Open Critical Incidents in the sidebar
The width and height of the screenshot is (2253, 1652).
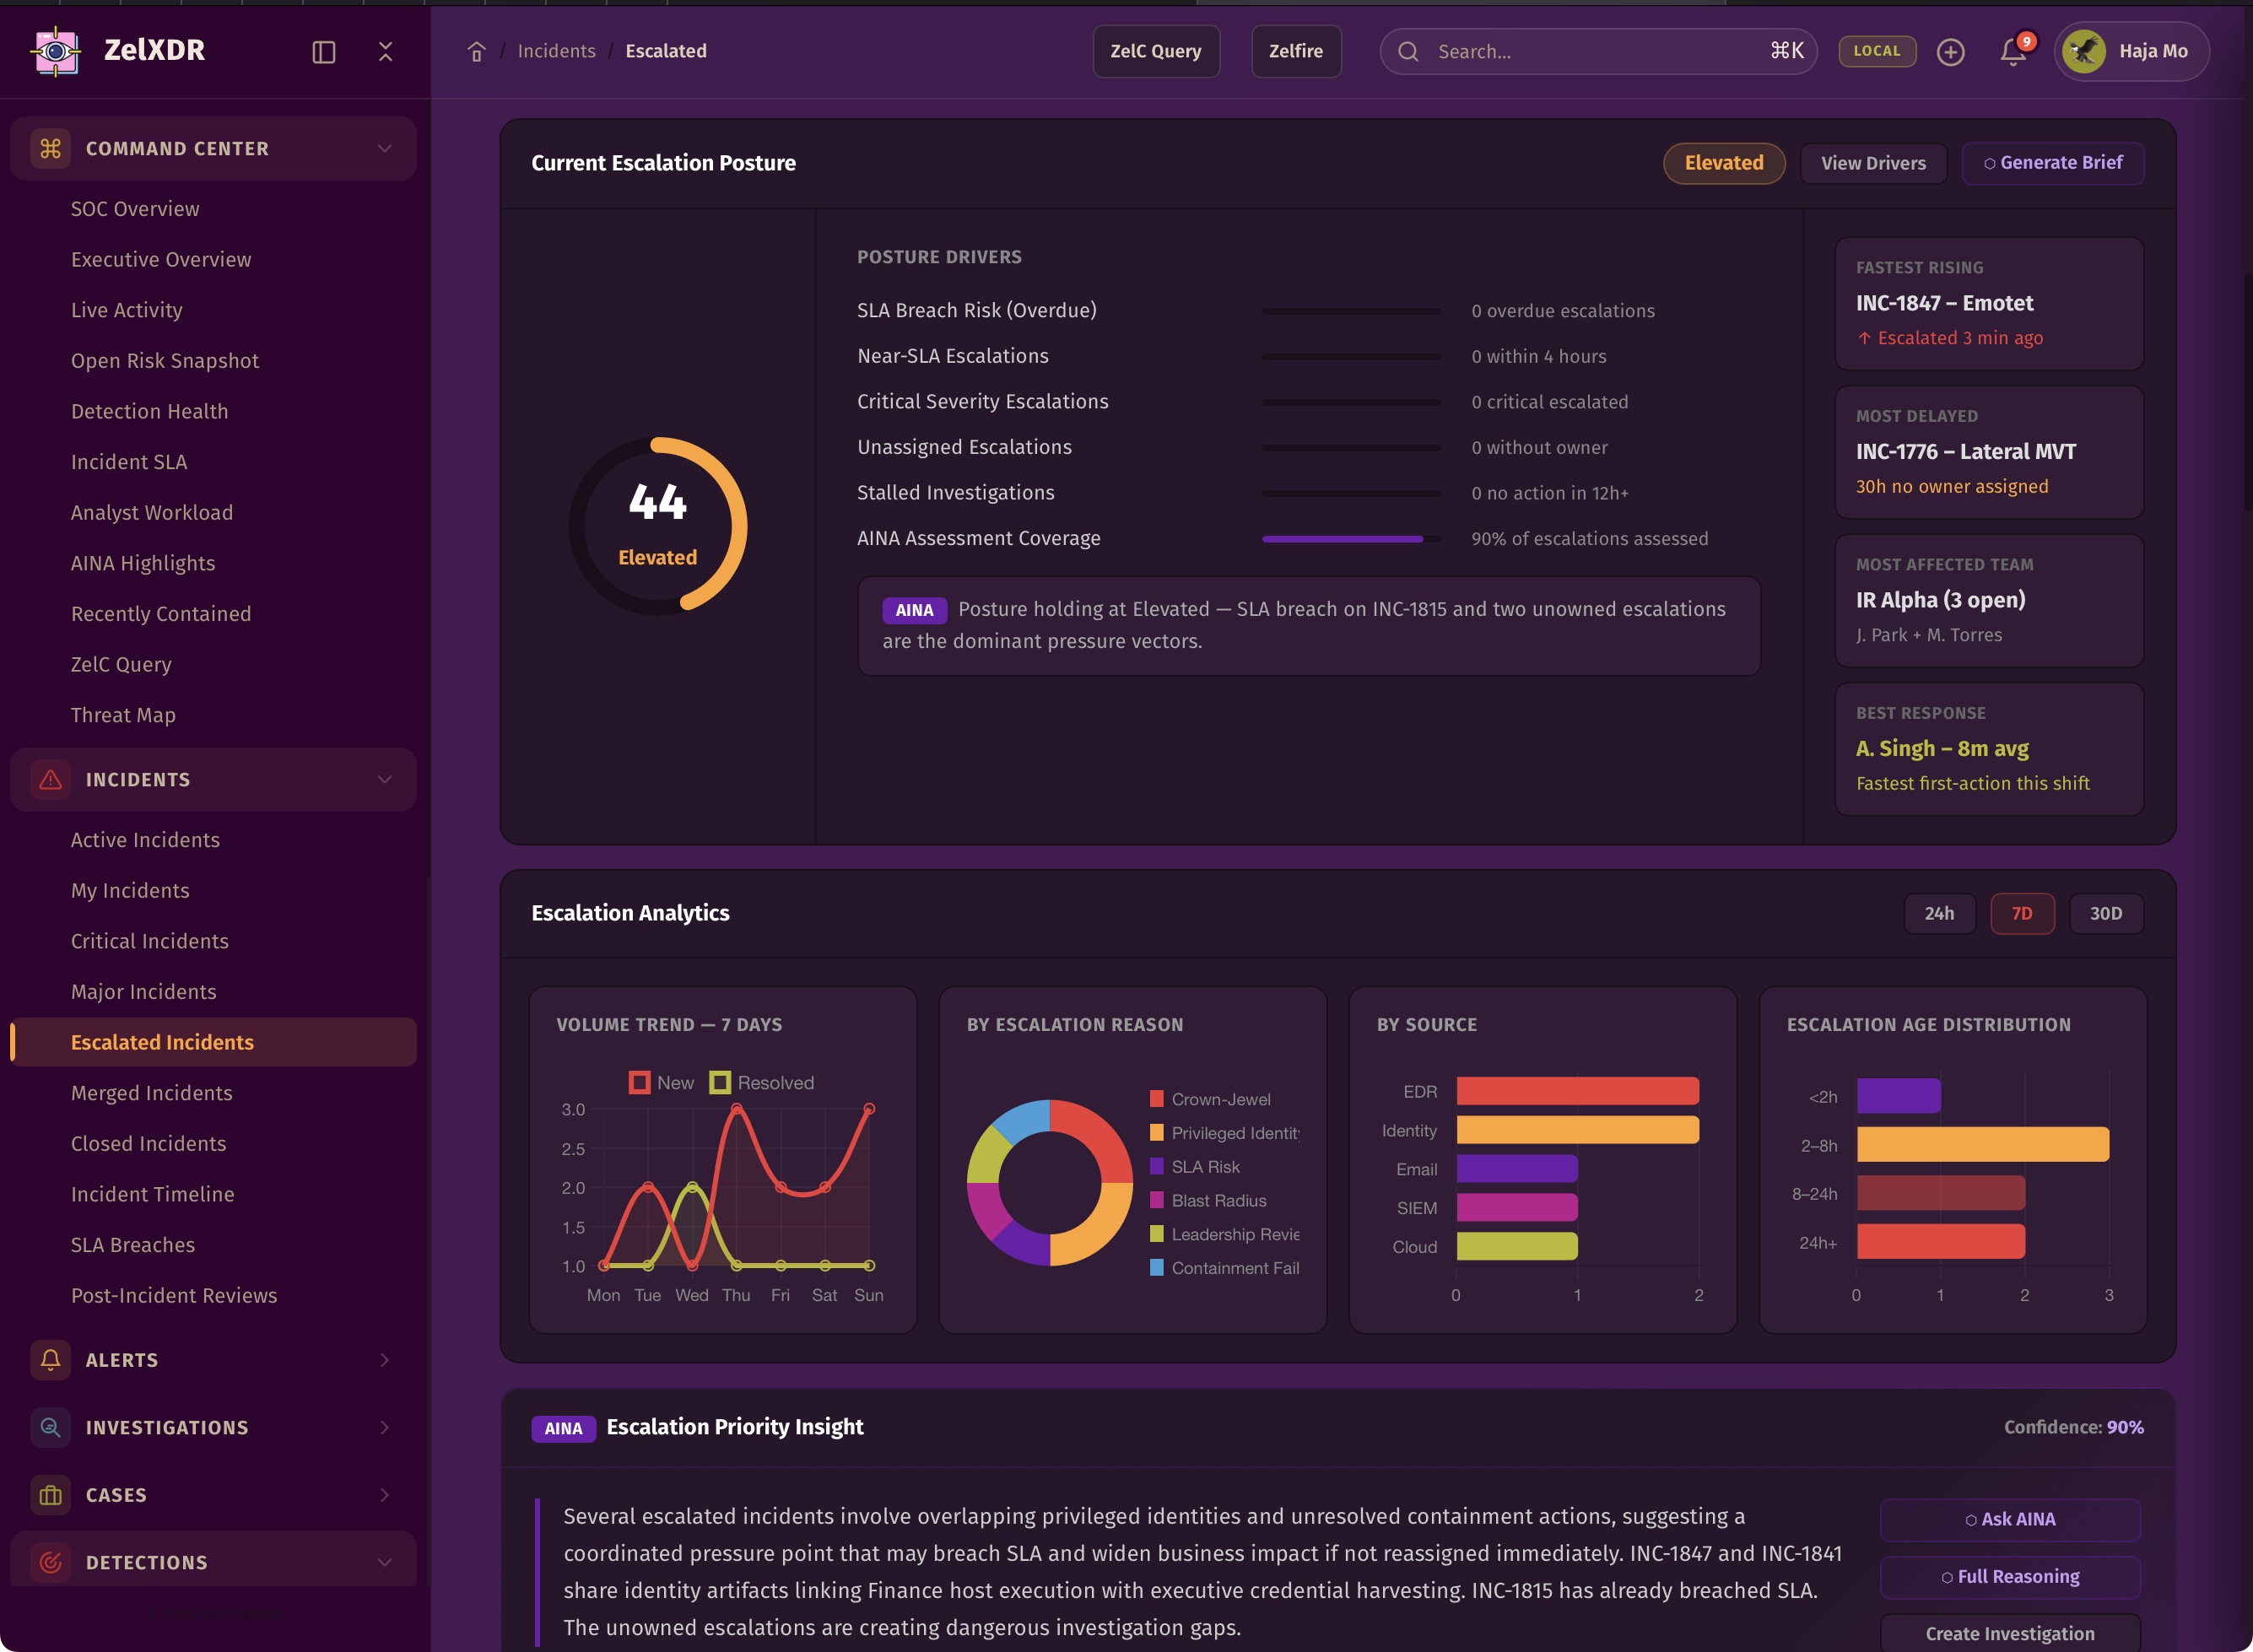click(149, 941)
